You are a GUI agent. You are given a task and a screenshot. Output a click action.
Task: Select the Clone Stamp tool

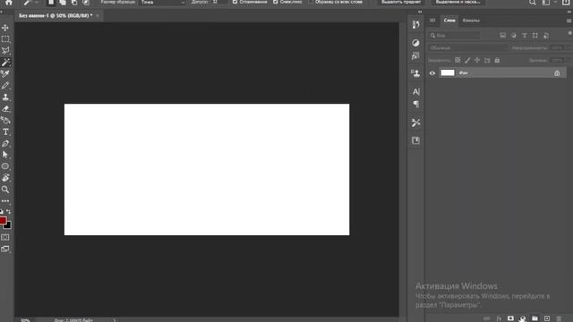tap(5, 97)
